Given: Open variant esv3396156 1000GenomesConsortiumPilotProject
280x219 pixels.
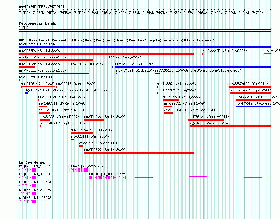Looking at the screenshot, I should coord(198,70).
